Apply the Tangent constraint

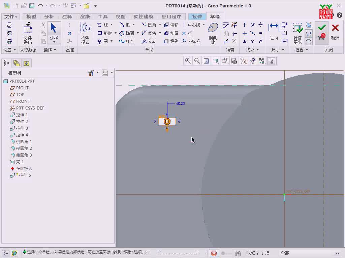253,25
